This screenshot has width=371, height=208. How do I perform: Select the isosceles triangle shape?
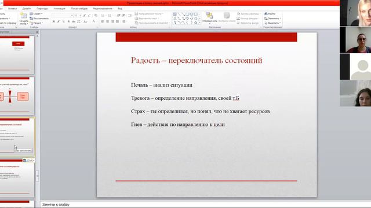174,18
